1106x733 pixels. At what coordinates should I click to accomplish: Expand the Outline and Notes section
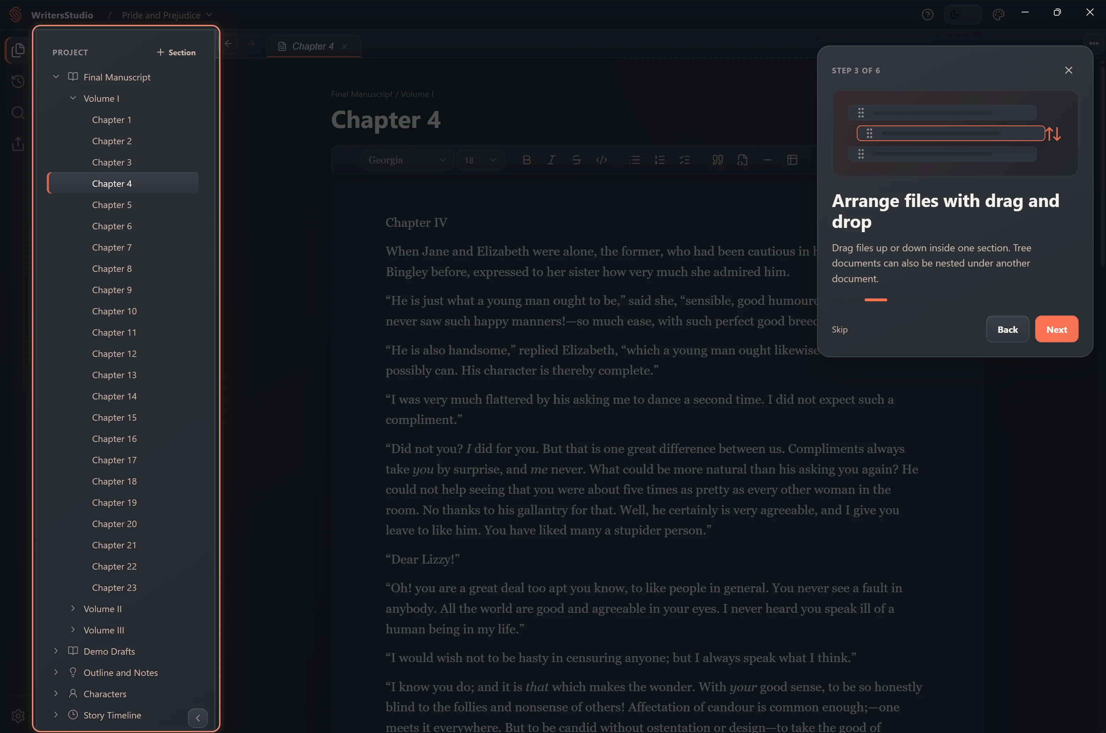click(x=56, y=672)
